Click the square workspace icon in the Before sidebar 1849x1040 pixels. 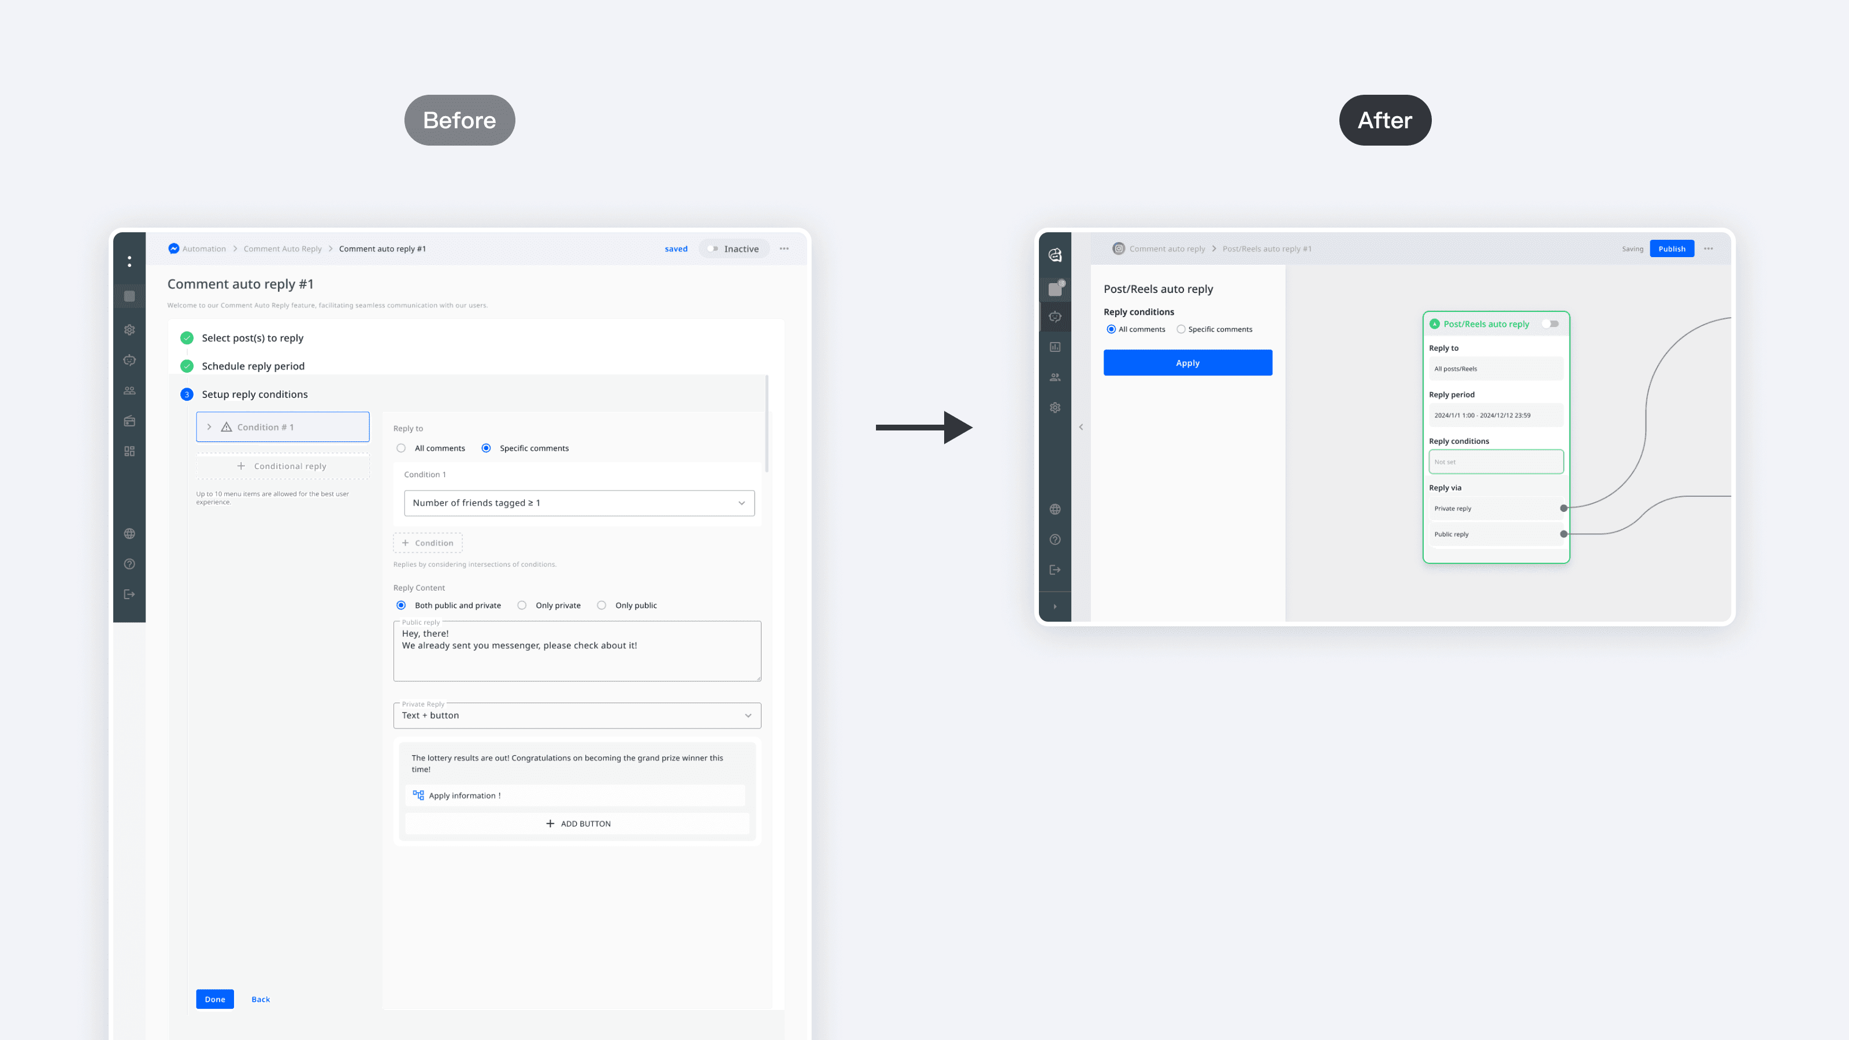click(x=129, y=296)
